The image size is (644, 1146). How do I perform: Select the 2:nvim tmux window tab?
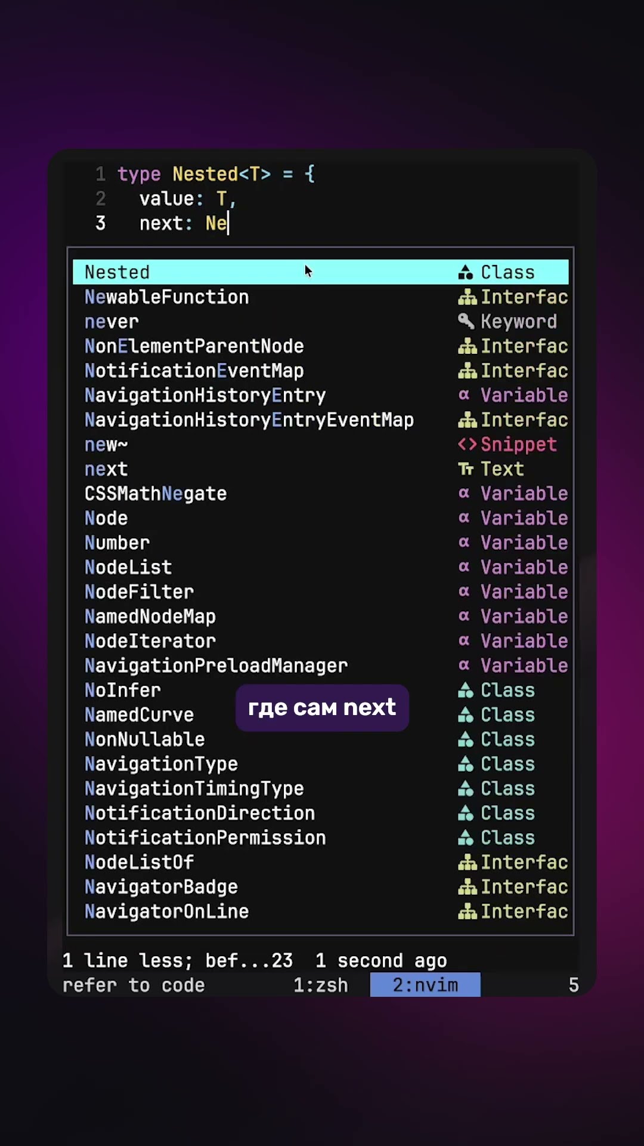(425, 985)
